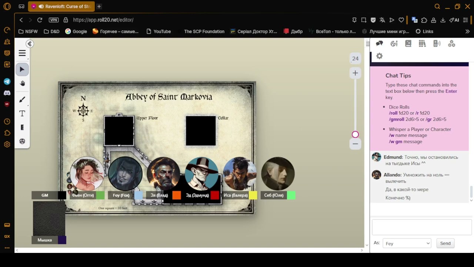Screen dimensions: 474x267
Task: Click the chat message text box
Action: point(422,227)
